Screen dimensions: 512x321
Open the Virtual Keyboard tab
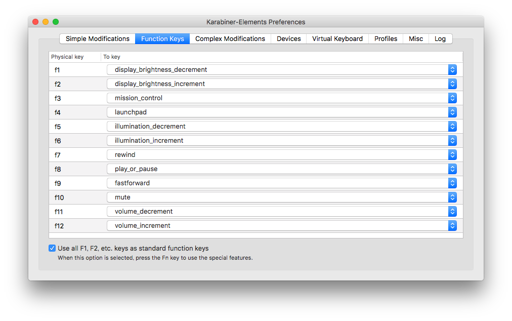click(x=337, y=38)
